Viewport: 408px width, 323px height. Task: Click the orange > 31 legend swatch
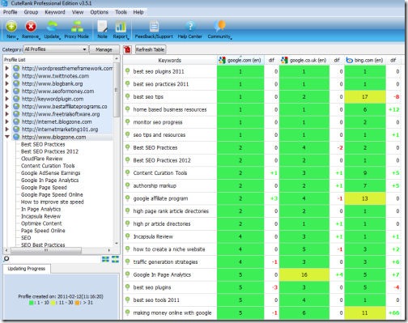[x=78, y=303]
